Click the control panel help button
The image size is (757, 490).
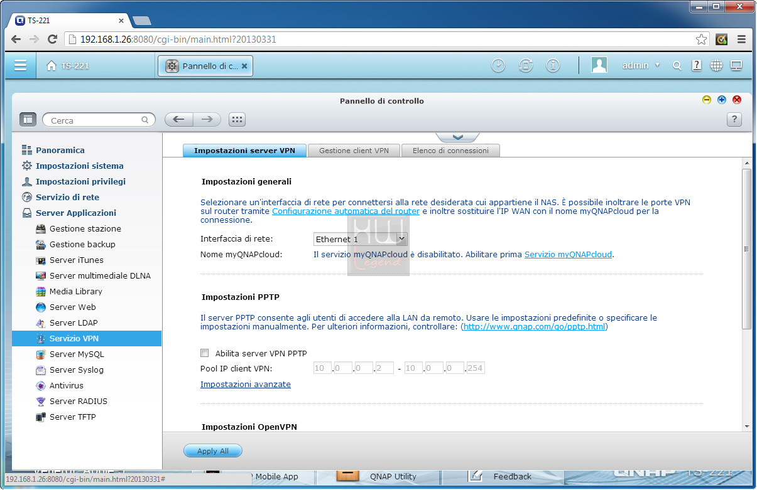tap(734, 120)
